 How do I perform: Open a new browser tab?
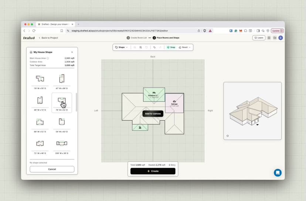pyautogui.click(x=78, y=24)
